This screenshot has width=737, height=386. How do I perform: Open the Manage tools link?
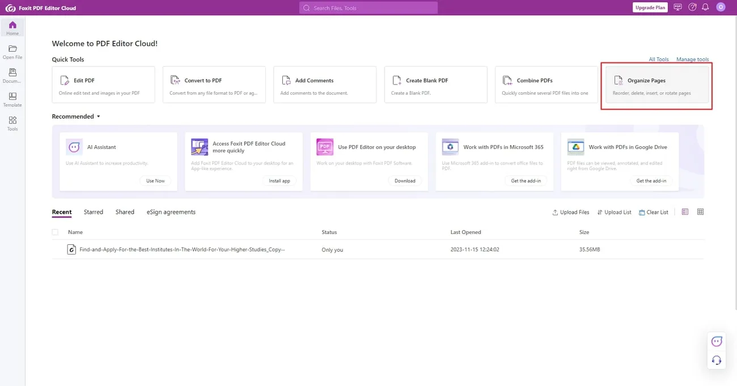point(693,60)
